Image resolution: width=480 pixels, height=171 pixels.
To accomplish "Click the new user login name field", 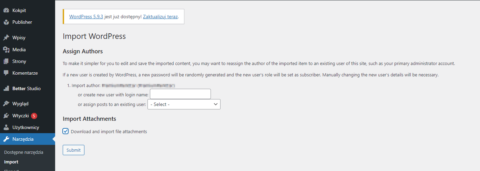I will (x=180, y=94).
